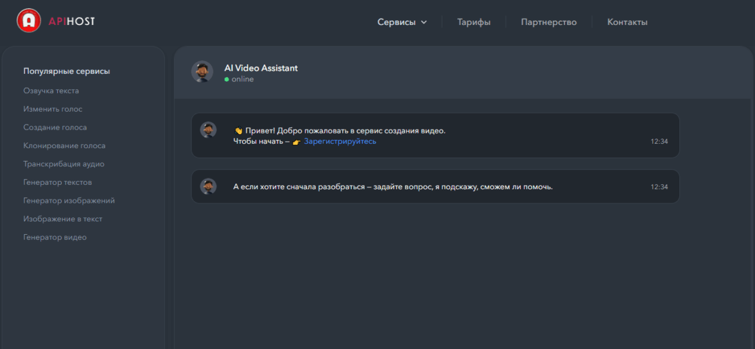Open the Генератор видео service

55,237
